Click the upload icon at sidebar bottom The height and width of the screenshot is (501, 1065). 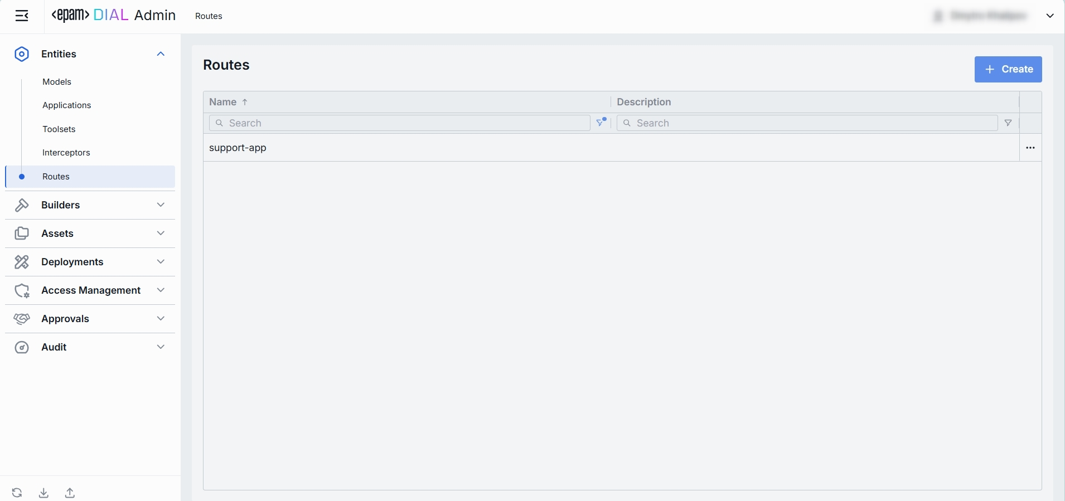coord(70,493)
